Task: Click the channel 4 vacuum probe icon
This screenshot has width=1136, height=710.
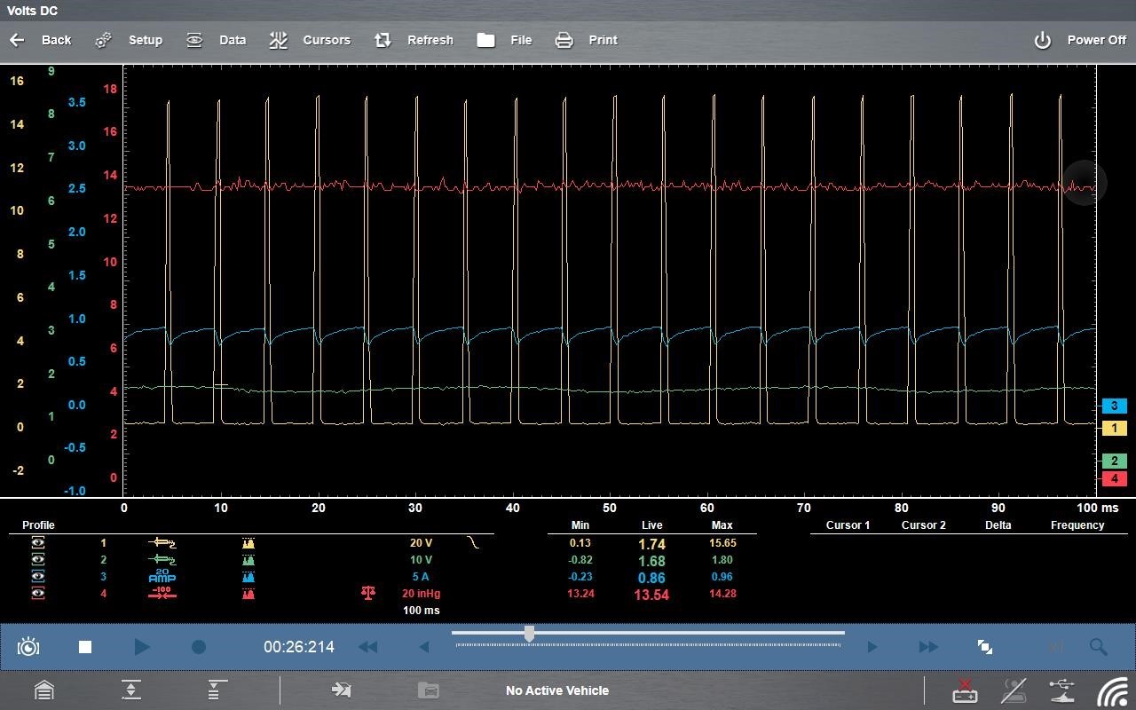Action: click(162, 594)
